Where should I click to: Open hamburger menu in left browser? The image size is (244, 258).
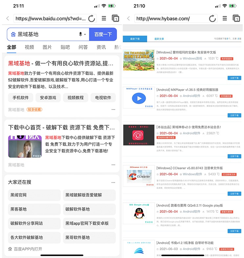pos(104,18)
